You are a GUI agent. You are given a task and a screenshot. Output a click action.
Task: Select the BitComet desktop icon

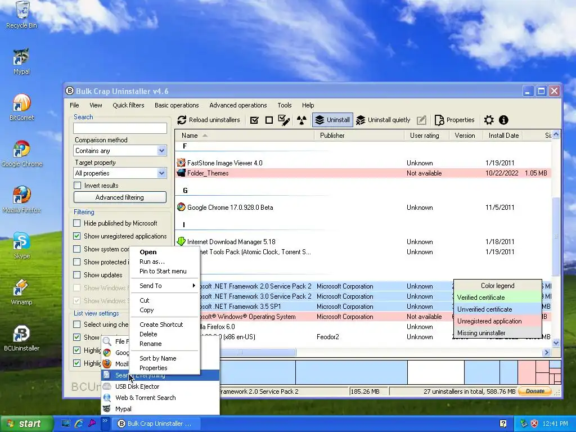[21, 107]
